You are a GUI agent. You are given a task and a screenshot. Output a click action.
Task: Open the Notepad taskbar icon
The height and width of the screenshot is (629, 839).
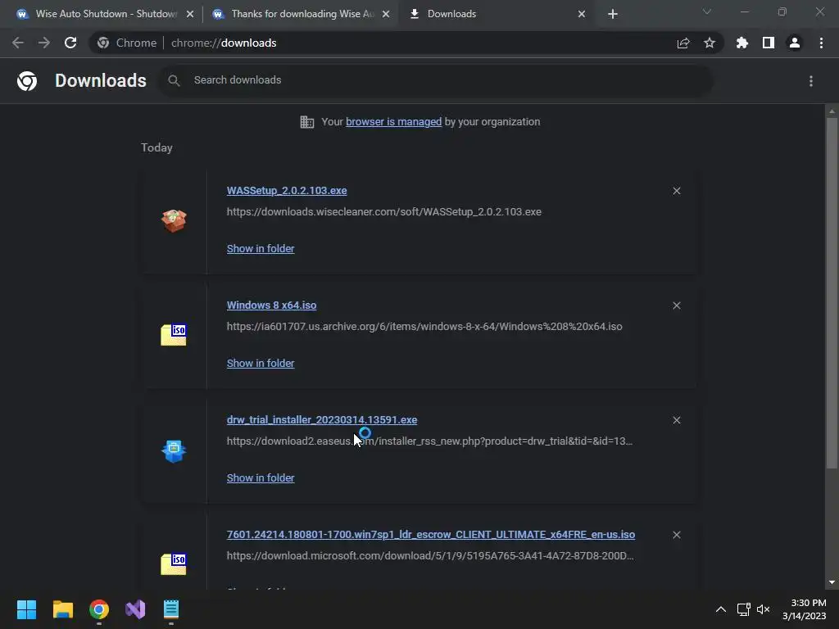[x=171, y=609]
